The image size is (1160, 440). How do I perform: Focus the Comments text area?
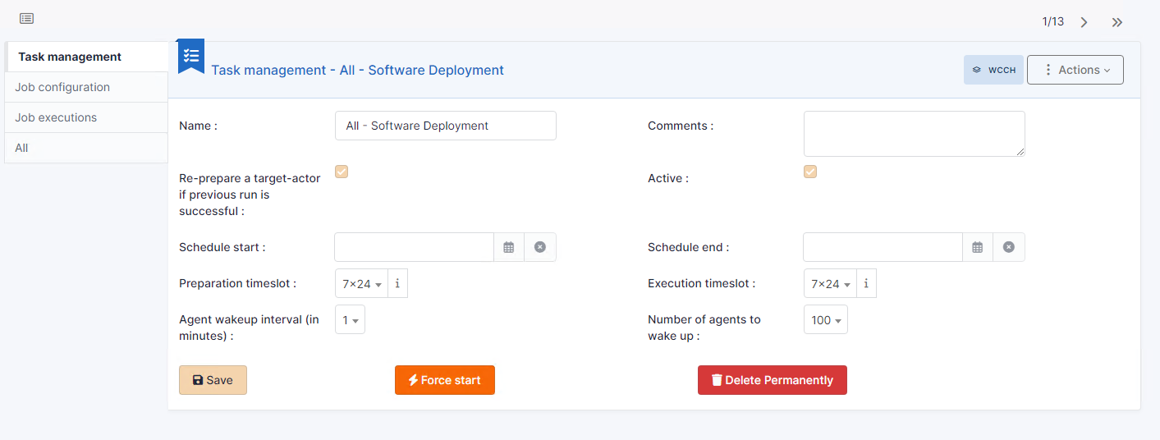(915, 134)
